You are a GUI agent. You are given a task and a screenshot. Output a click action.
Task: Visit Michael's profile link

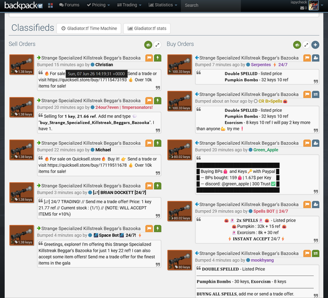pos(103,150)
